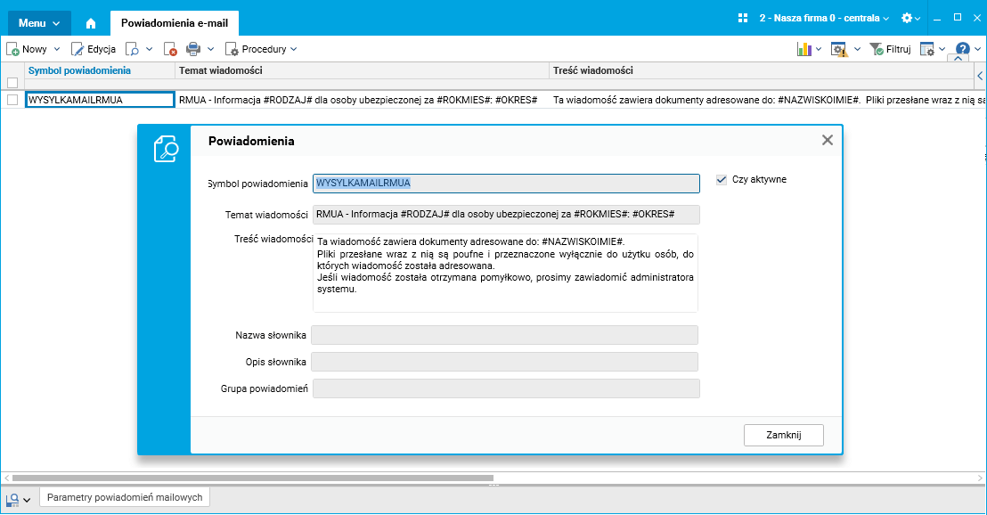Screen dimensions: 987x515
Task: Click the horizontal scrollbar thumb
Action: click(x=252, y=478)
